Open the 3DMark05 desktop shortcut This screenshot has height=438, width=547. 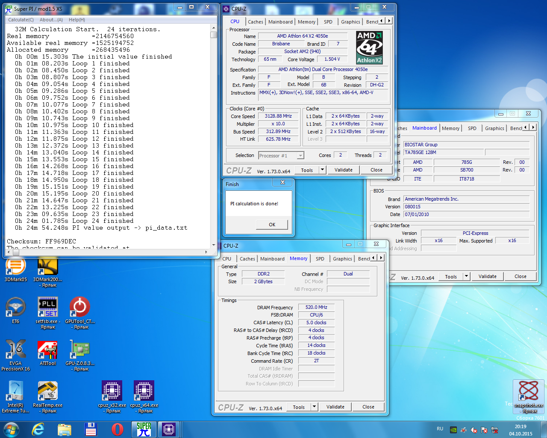16,269
